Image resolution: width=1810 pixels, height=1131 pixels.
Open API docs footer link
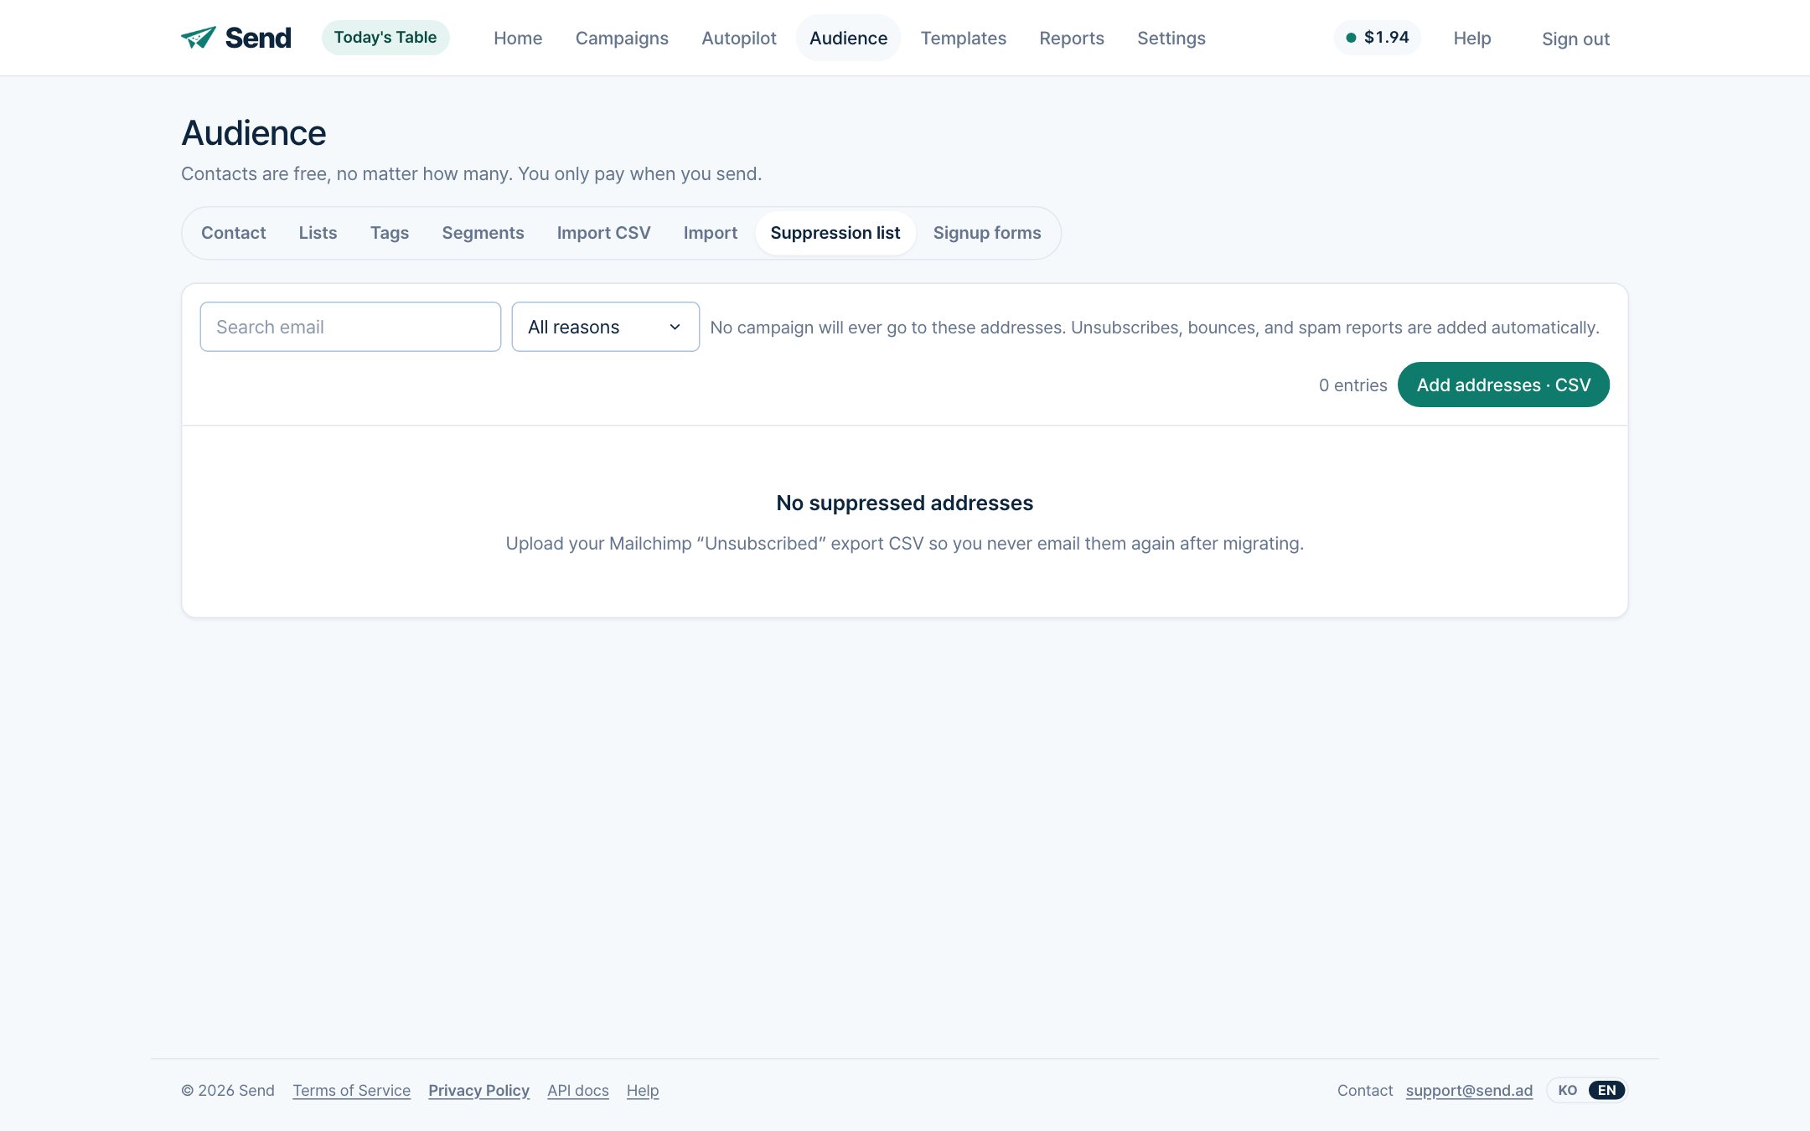pyautogui.click(x=578, y=1090)
